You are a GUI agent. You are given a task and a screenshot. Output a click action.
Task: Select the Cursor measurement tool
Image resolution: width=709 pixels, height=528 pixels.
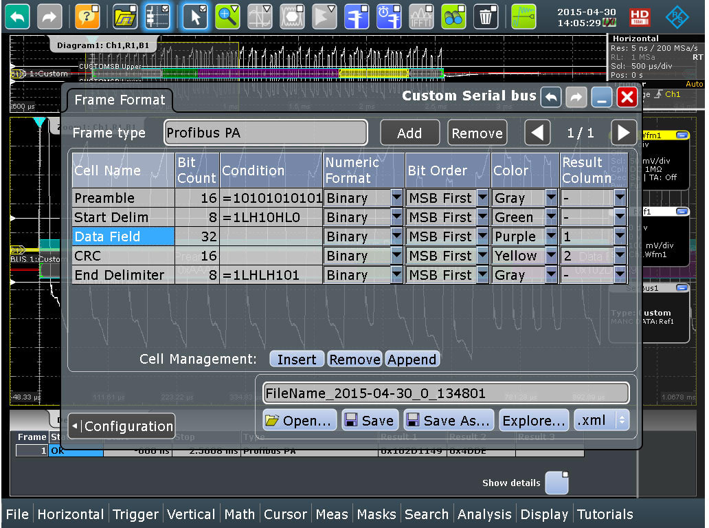click(260, 16)
